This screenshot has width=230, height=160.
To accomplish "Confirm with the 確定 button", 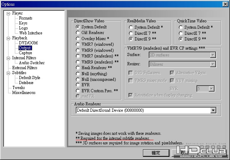I will pyautogui.click(x=156, y=153).
